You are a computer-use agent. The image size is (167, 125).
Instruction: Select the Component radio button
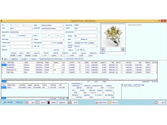click(x=10, y=59)
